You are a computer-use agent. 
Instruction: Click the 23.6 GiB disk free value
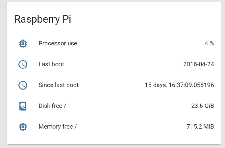(203, 106)
